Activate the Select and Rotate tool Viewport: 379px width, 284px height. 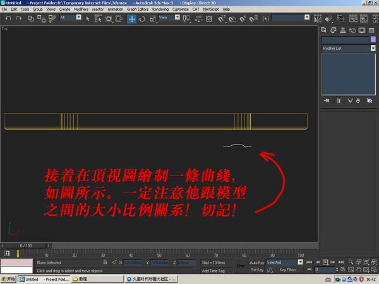point(142,19)
